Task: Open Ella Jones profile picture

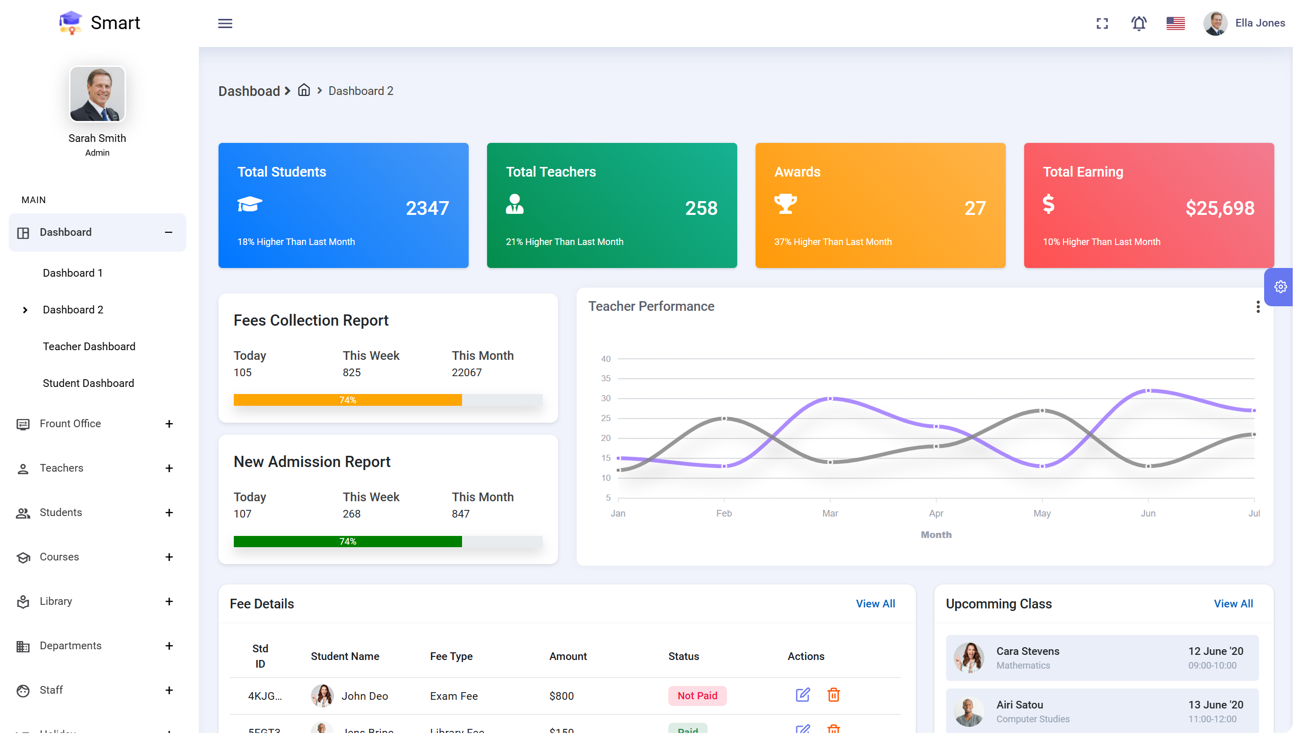Action: (1216, 23)
